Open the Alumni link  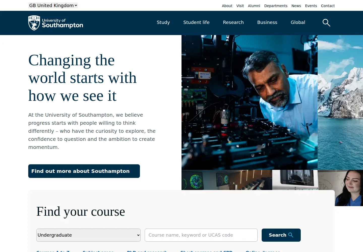tap(254, 6)
